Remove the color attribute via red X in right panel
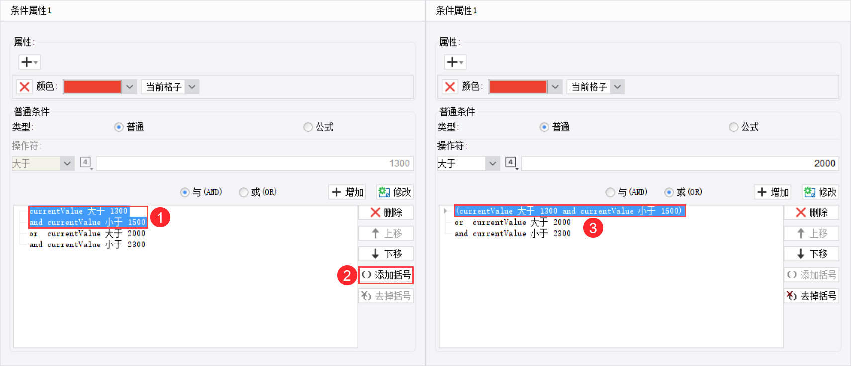The width and height of the screenshot is (851, 366). pos(450,87)
